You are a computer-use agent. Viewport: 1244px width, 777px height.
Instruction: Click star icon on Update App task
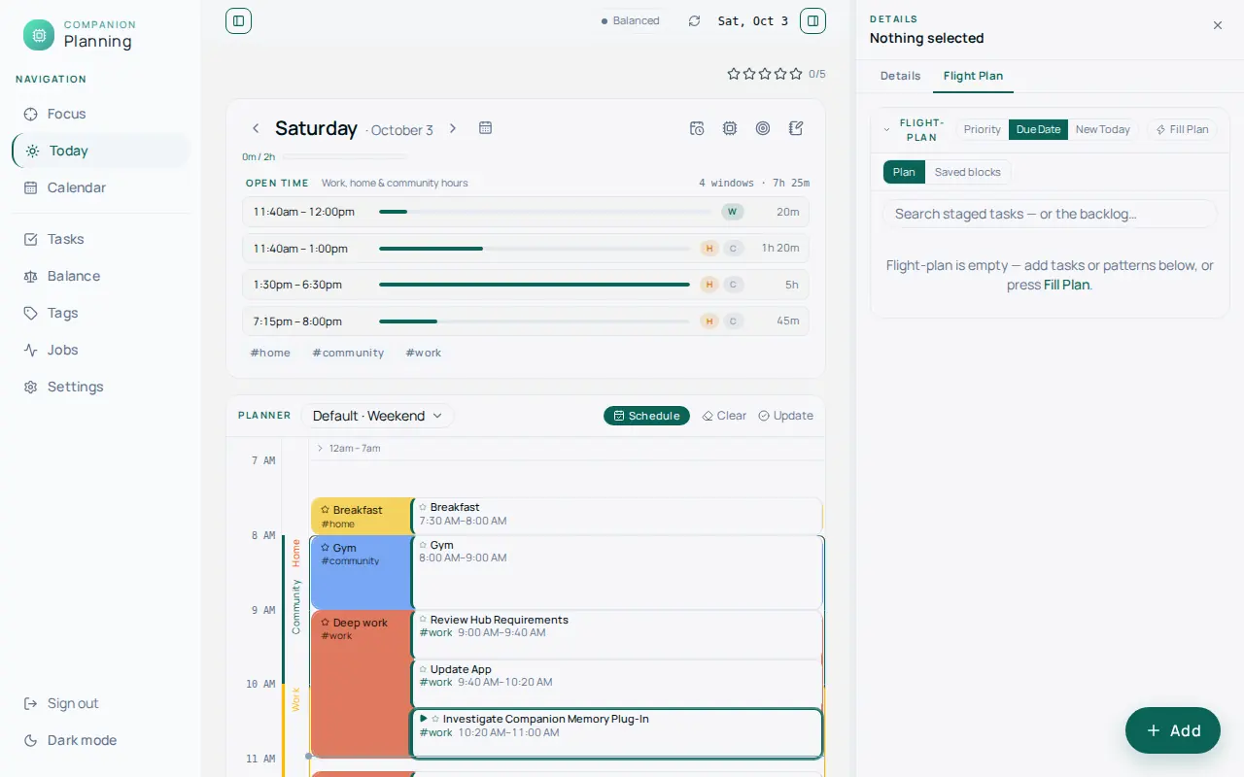tap(424, 669)
